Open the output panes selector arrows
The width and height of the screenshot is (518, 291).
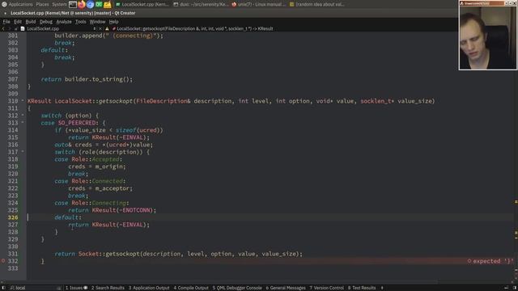point(382,288)
